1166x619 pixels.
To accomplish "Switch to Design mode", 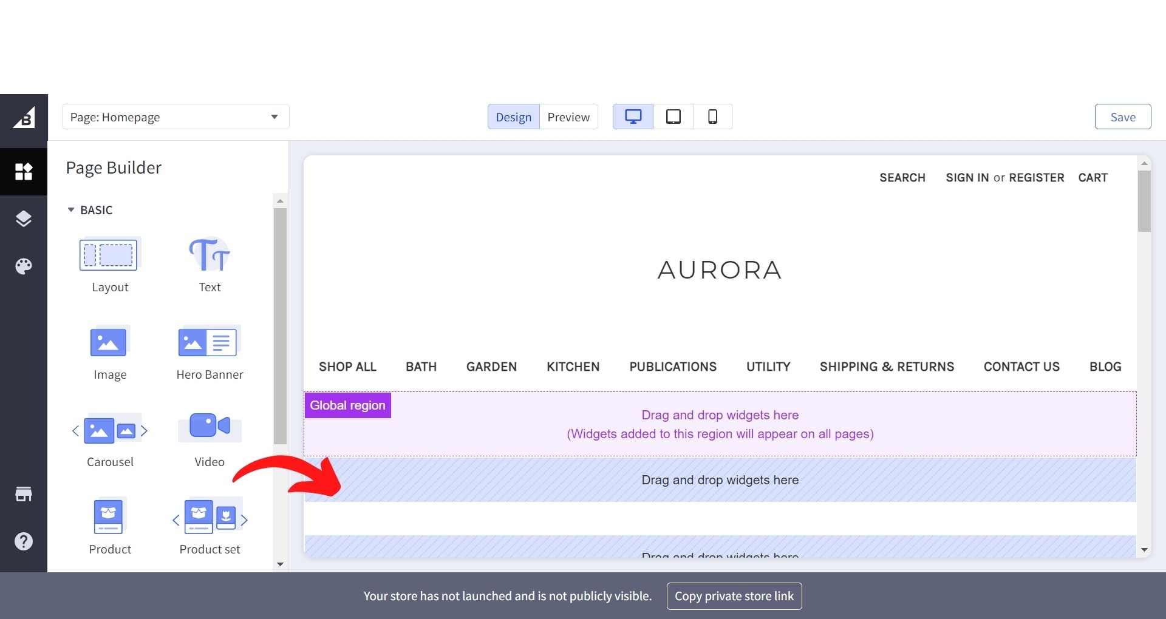I will (513, 117).
